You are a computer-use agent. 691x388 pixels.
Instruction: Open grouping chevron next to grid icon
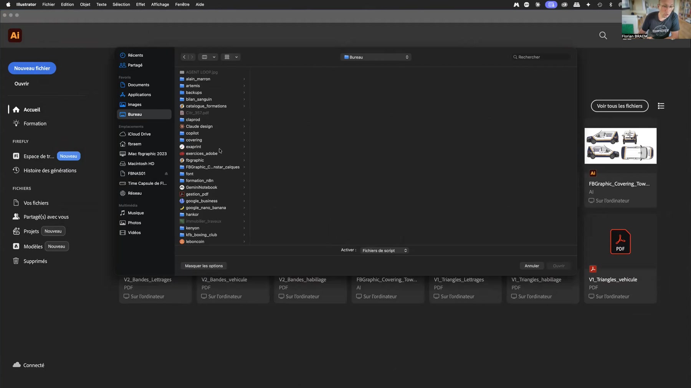click(236, 57)
